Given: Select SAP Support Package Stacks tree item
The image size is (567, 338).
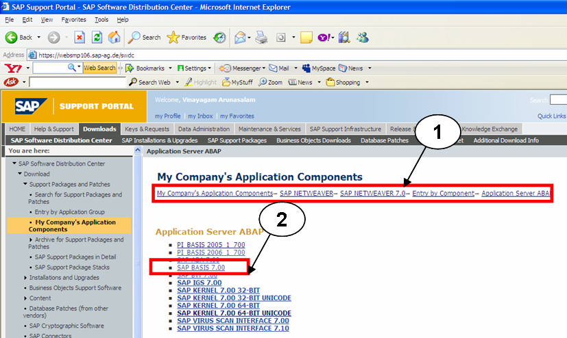Looking at the screenshot, I should 72,268.
